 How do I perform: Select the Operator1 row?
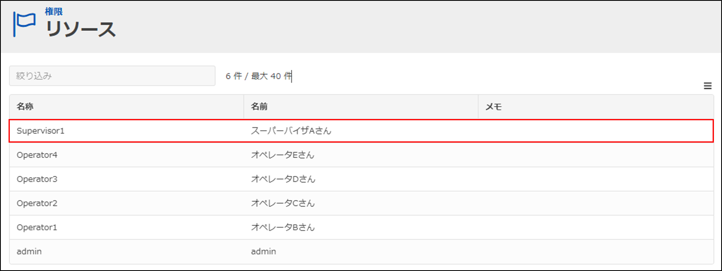(x=37, y=227)
